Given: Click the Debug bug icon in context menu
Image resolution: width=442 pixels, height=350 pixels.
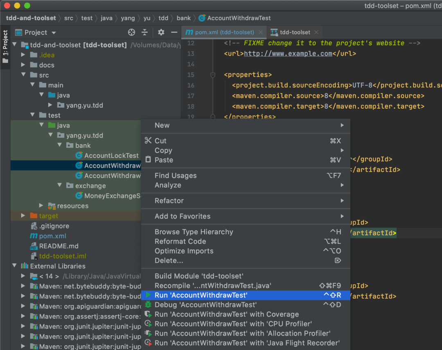Looking at the screenshot, I should [x=148, y=305].
